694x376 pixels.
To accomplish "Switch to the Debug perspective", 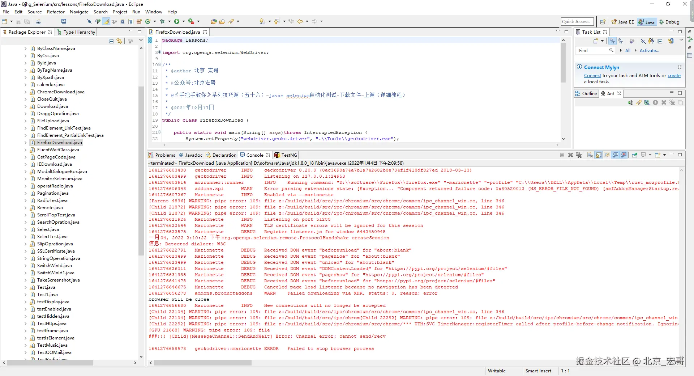I will 669,22.
